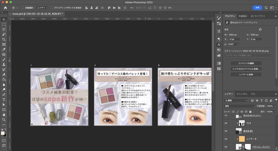Select the Clone Stamp tool
This screenshot has width=278, height=151.
point(4,65)
